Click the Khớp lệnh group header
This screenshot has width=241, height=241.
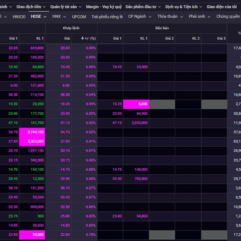71,28
